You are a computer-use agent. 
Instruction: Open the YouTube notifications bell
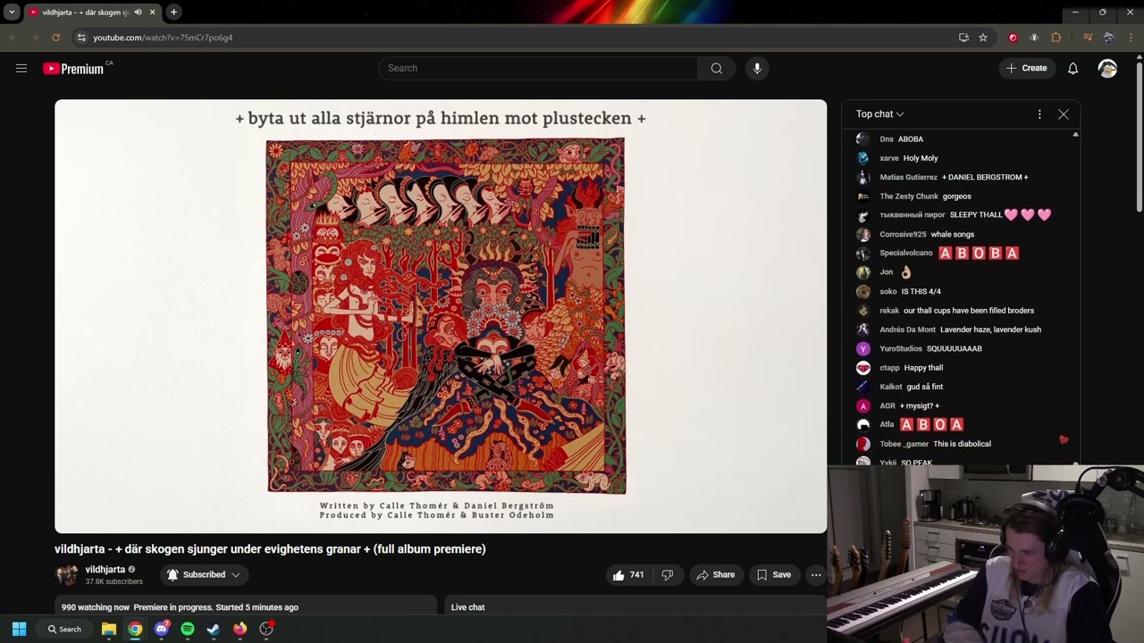pyautogui.click(x=1073, y=68)
